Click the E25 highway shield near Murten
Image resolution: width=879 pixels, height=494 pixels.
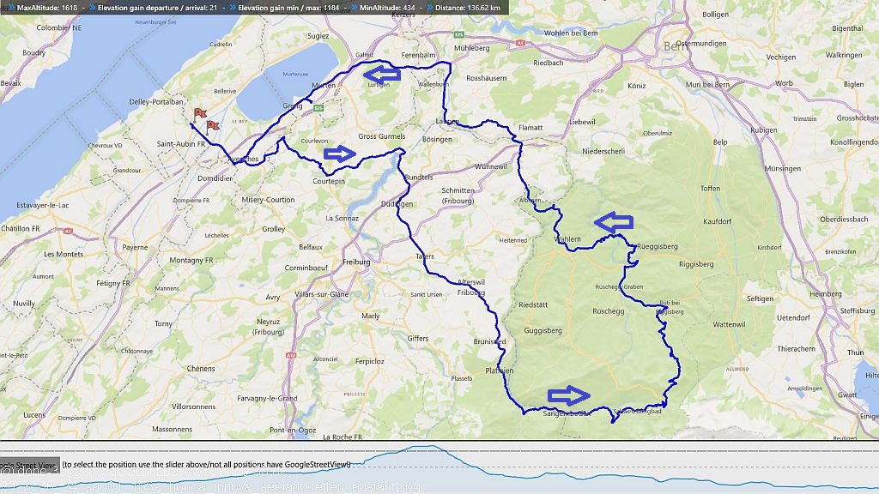point(317,108)
